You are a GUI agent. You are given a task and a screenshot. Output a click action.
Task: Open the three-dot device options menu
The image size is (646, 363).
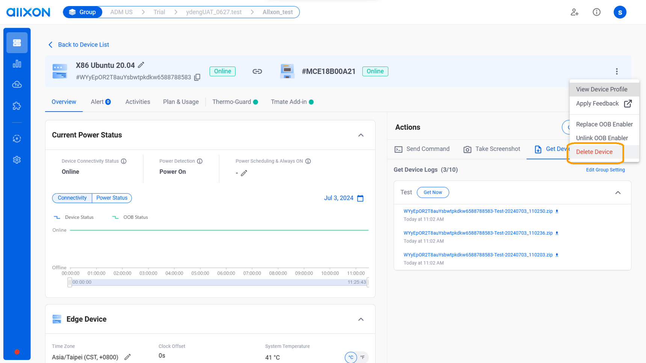[616, 71]
